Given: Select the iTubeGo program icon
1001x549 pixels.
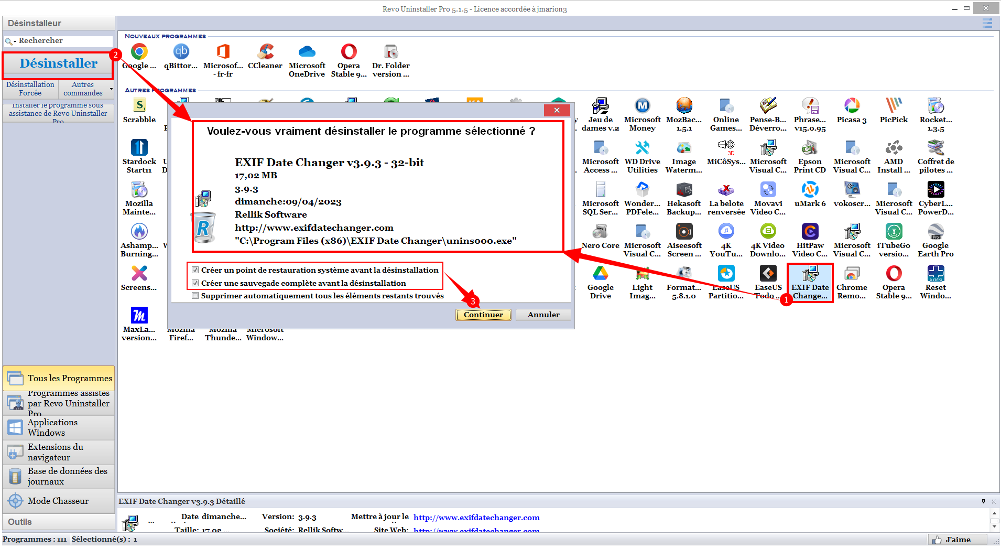Looking at the screenshot, I should click(894, 232).
